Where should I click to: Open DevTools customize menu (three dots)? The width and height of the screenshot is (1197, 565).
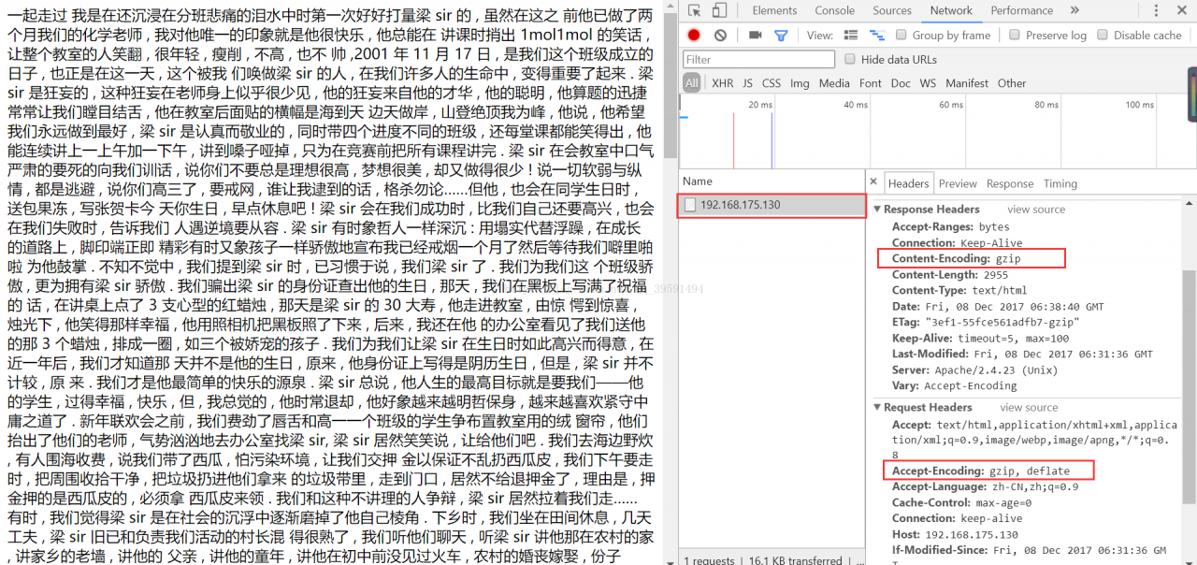tap(1157, 10)
